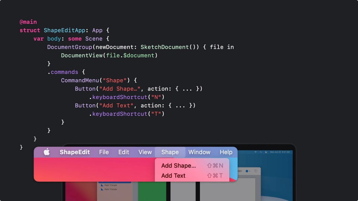Open the Help menu
Viewport: 358px width, 201px height.
point(226,152)
